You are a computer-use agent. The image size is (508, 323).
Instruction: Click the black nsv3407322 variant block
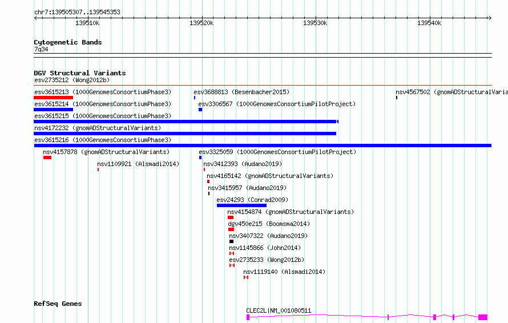pos(231,241)
